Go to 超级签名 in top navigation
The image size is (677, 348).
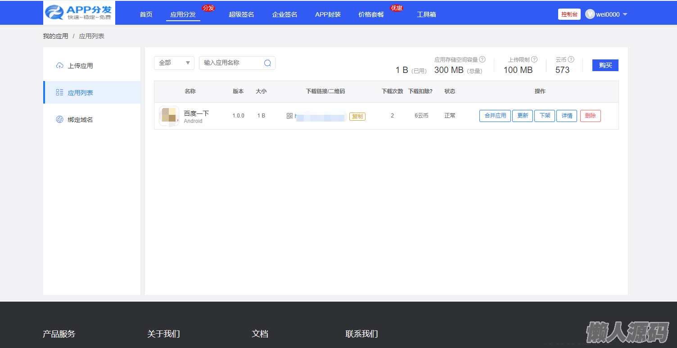click(x=241, y=14)
